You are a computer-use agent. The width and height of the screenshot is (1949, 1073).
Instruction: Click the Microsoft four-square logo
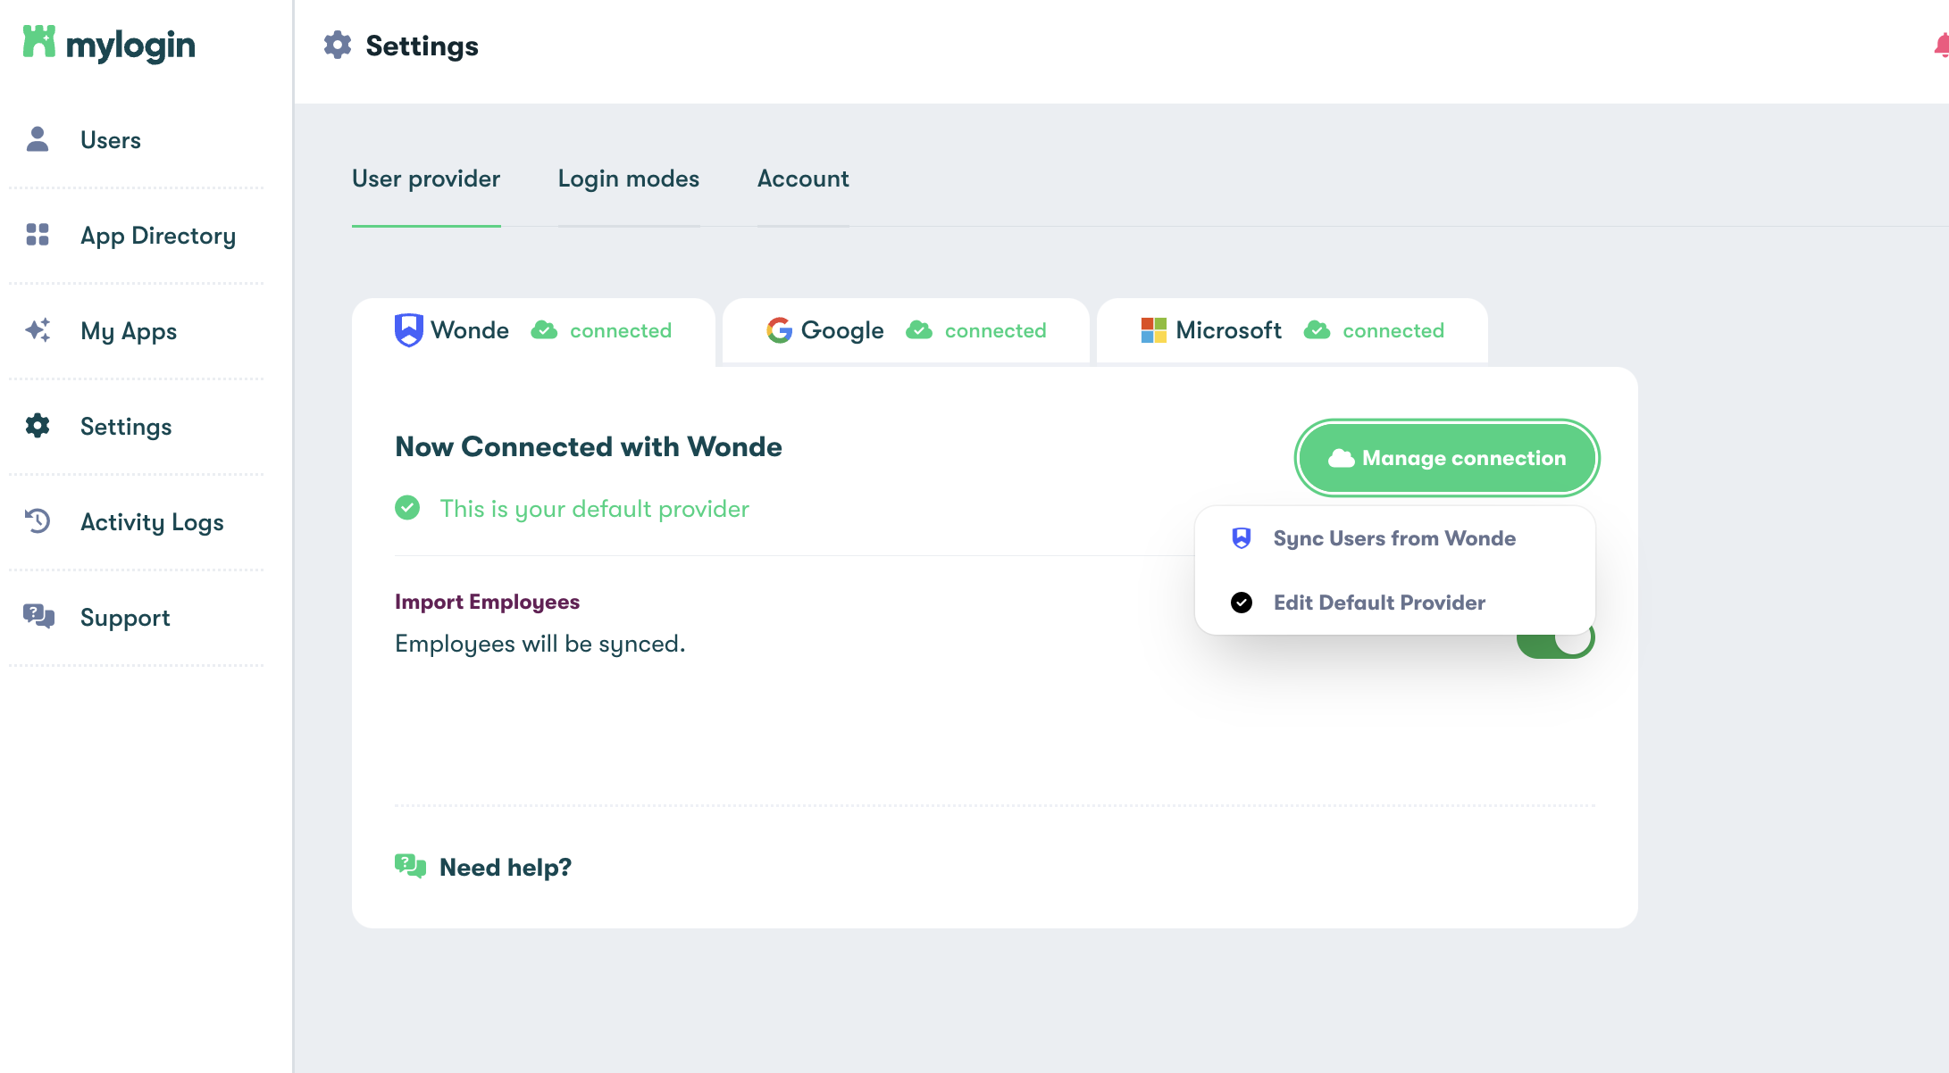point(1154,330)
